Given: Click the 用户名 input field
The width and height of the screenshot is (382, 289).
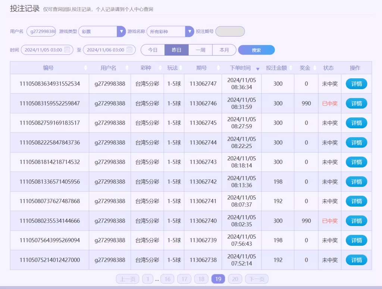Looking at the screenshot, I should point(41,31).
